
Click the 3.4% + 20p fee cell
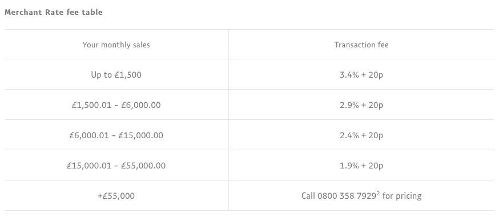pos(361,75)
